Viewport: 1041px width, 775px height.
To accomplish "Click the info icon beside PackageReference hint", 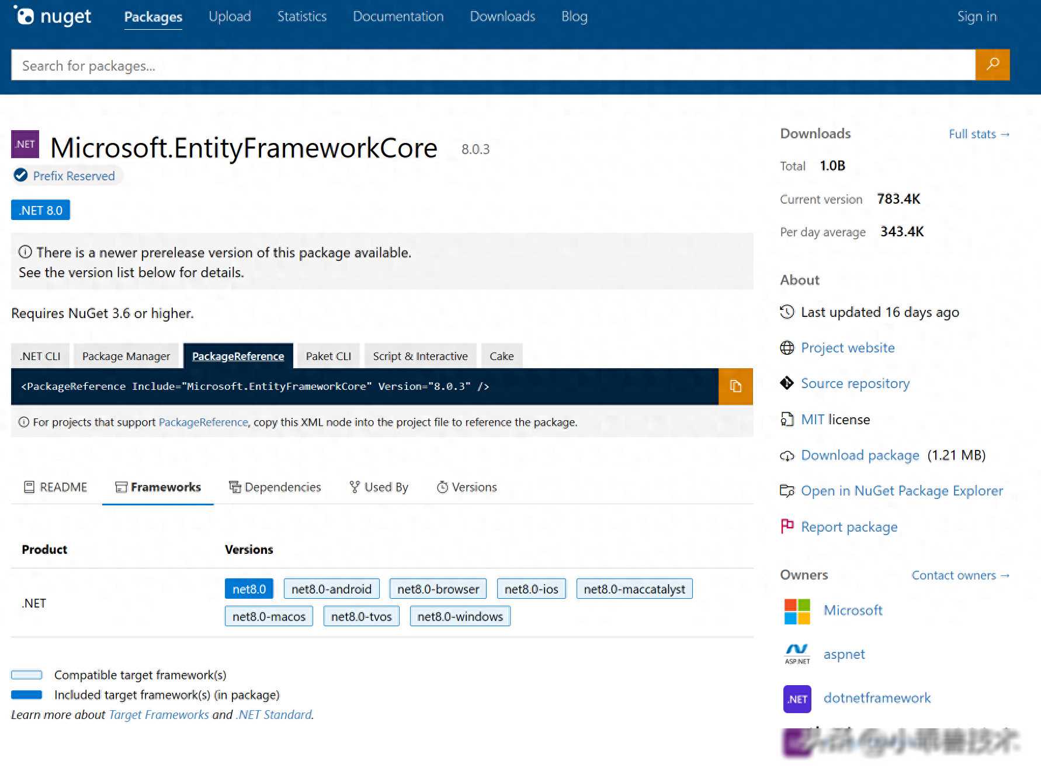I will click(24, 422).
